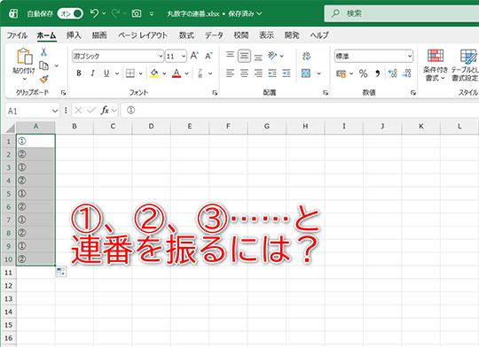The image size is (479, 347).
Task: Click the formula bar input
Action: [300, 111]
